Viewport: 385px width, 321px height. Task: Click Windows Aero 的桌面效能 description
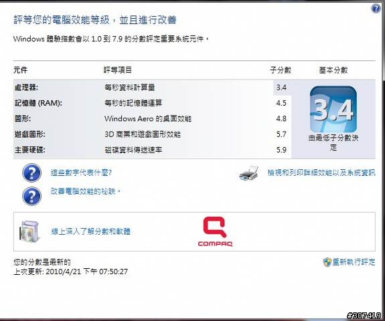pos(148,118)
